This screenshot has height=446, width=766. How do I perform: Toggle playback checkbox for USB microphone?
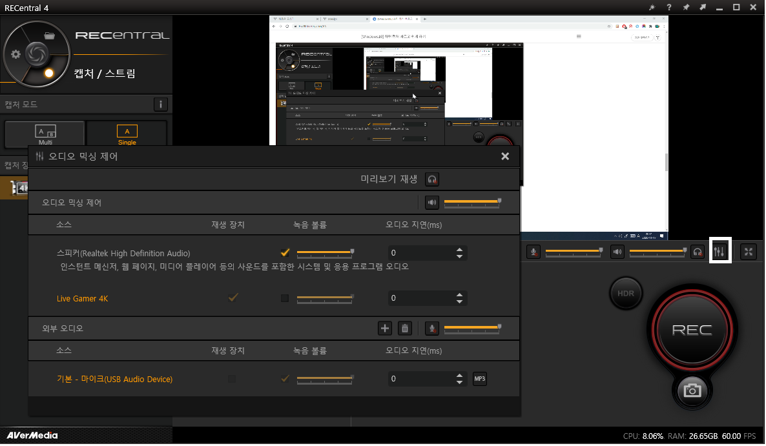click(232, 379)
